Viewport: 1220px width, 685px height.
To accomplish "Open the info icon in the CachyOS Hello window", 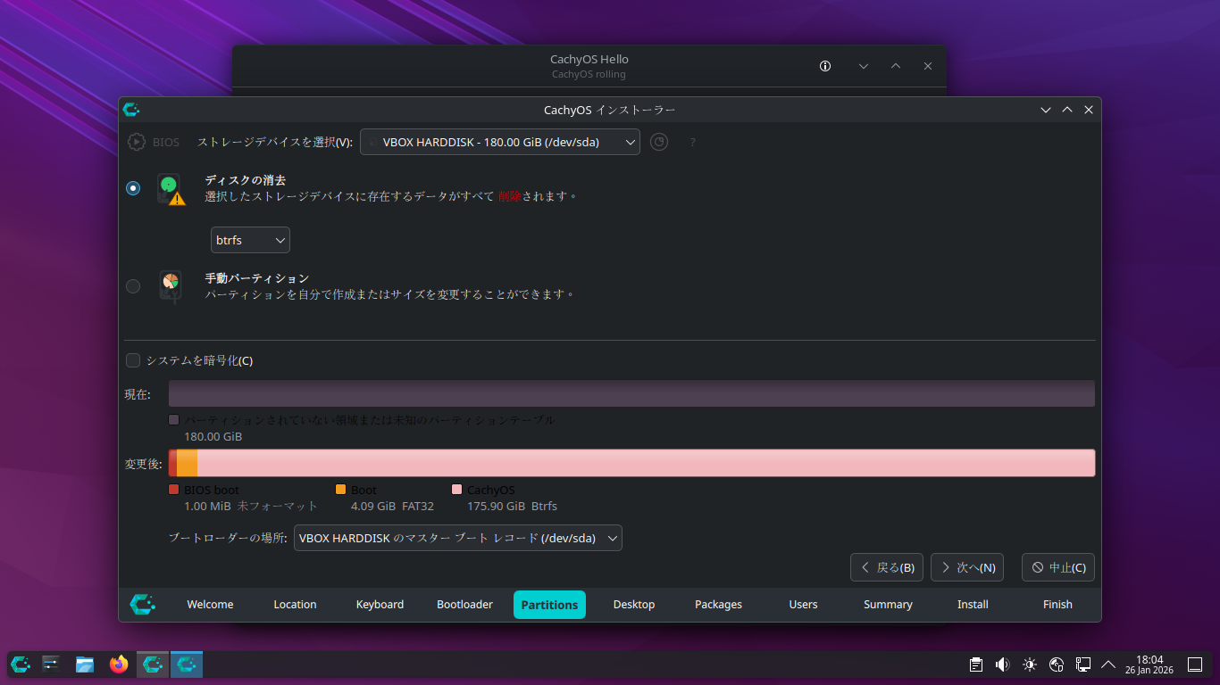I will (x=825, y=66).
